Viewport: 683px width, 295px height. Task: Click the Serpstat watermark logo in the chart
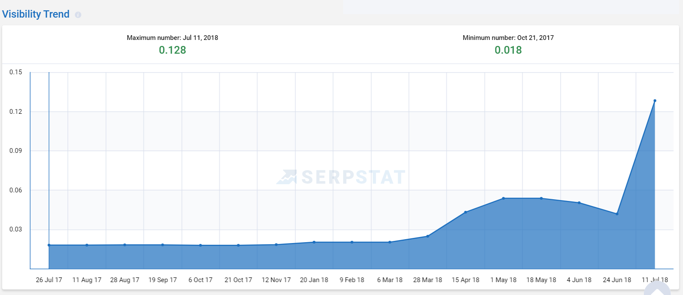[x=341, y=177]
